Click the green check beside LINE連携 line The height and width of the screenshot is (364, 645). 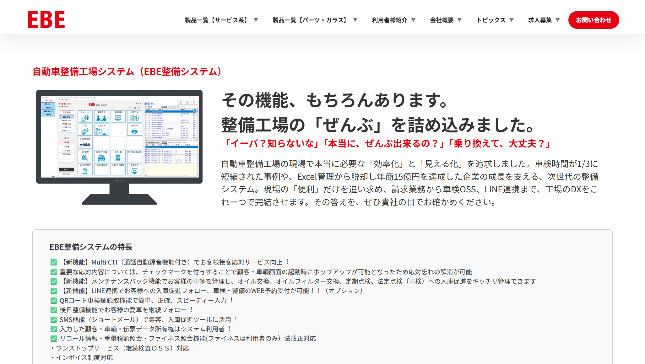[x=54, y=291]
